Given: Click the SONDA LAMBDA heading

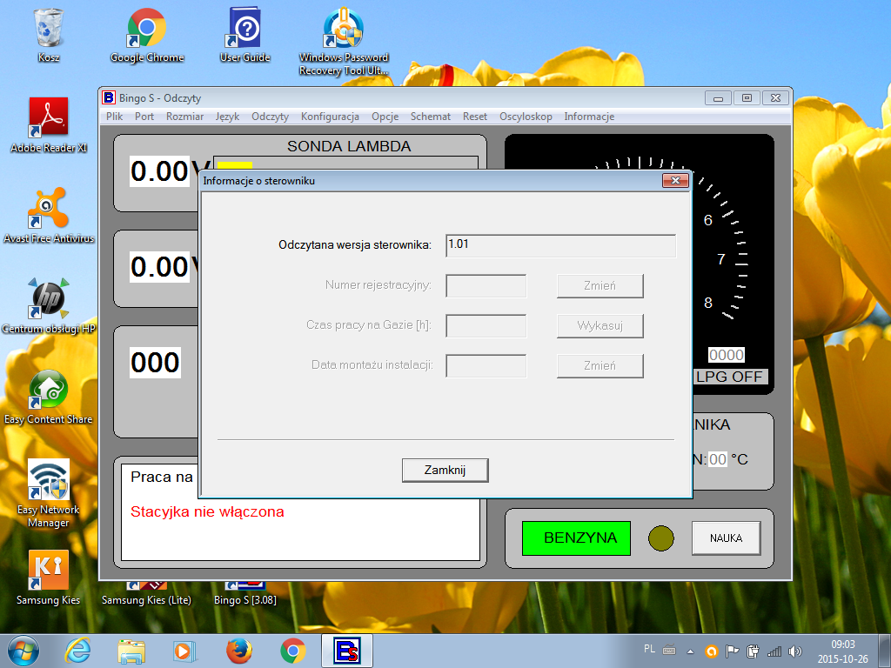Looking at the screenshot, I should tap(349, 146).
